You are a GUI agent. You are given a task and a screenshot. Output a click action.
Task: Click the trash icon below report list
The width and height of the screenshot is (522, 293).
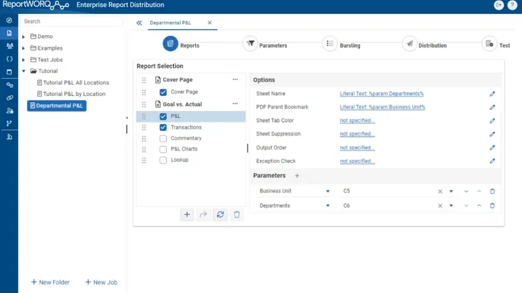237,215
